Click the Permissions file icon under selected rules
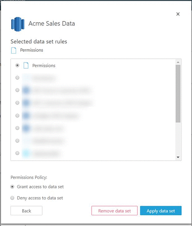 point(13,51)
